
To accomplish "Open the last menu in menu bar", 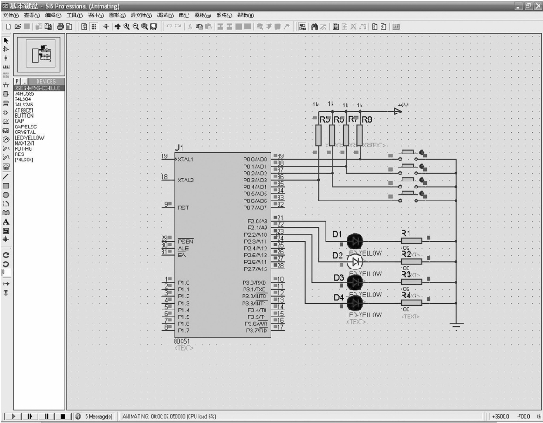I will pyautogui.click(x=246, y=16).
